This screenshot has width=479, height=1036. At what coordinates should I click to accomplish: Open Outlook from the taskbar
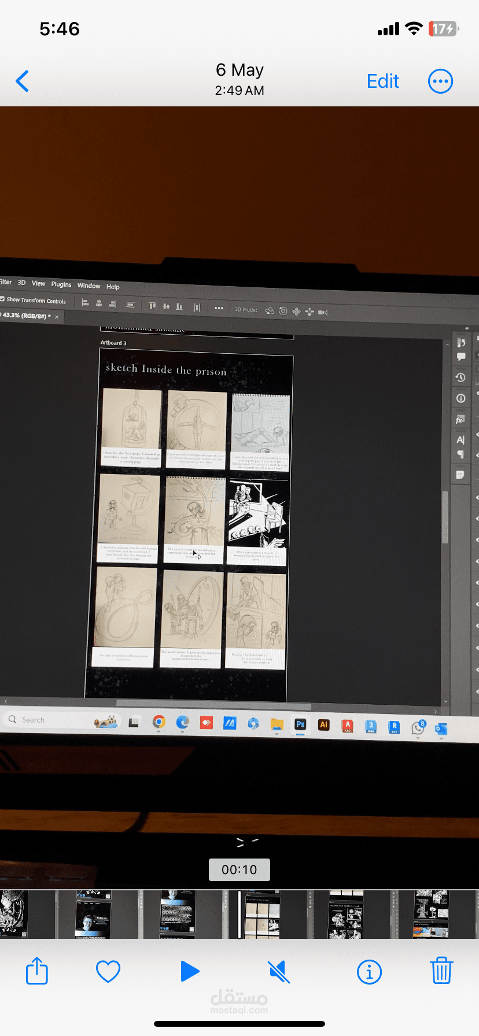pyautogui.click(x=441, y=729)
